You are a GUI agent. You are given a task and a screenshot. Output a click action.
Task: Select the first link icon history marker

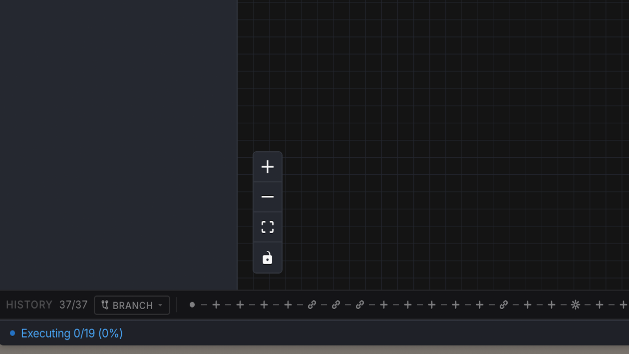click(x=312, y=305)
